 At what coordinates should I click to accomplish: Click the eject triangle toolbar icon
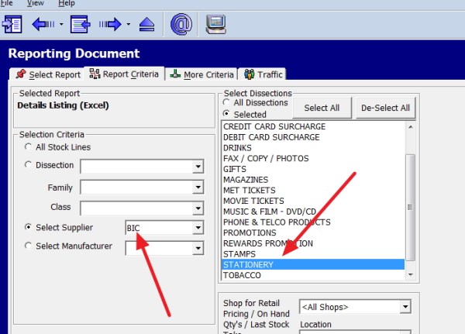[x=146, y=24]
